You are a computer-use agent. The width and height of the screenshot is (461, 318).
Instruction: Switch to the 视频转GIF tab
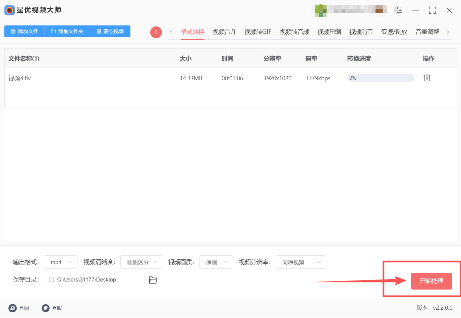tap(257, 31)
